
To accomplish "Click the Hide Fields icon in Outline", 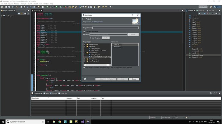I will point(205,13).
